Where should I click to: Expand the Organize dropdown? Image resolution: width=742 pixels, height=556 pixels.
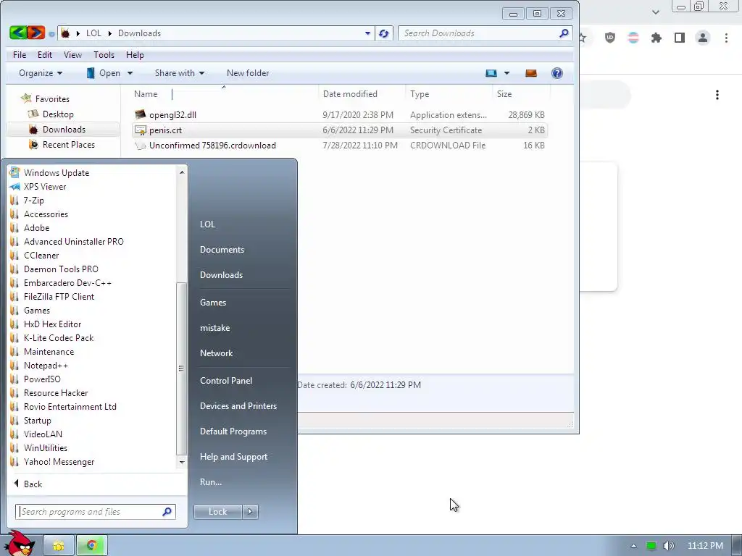click(41, 73)
